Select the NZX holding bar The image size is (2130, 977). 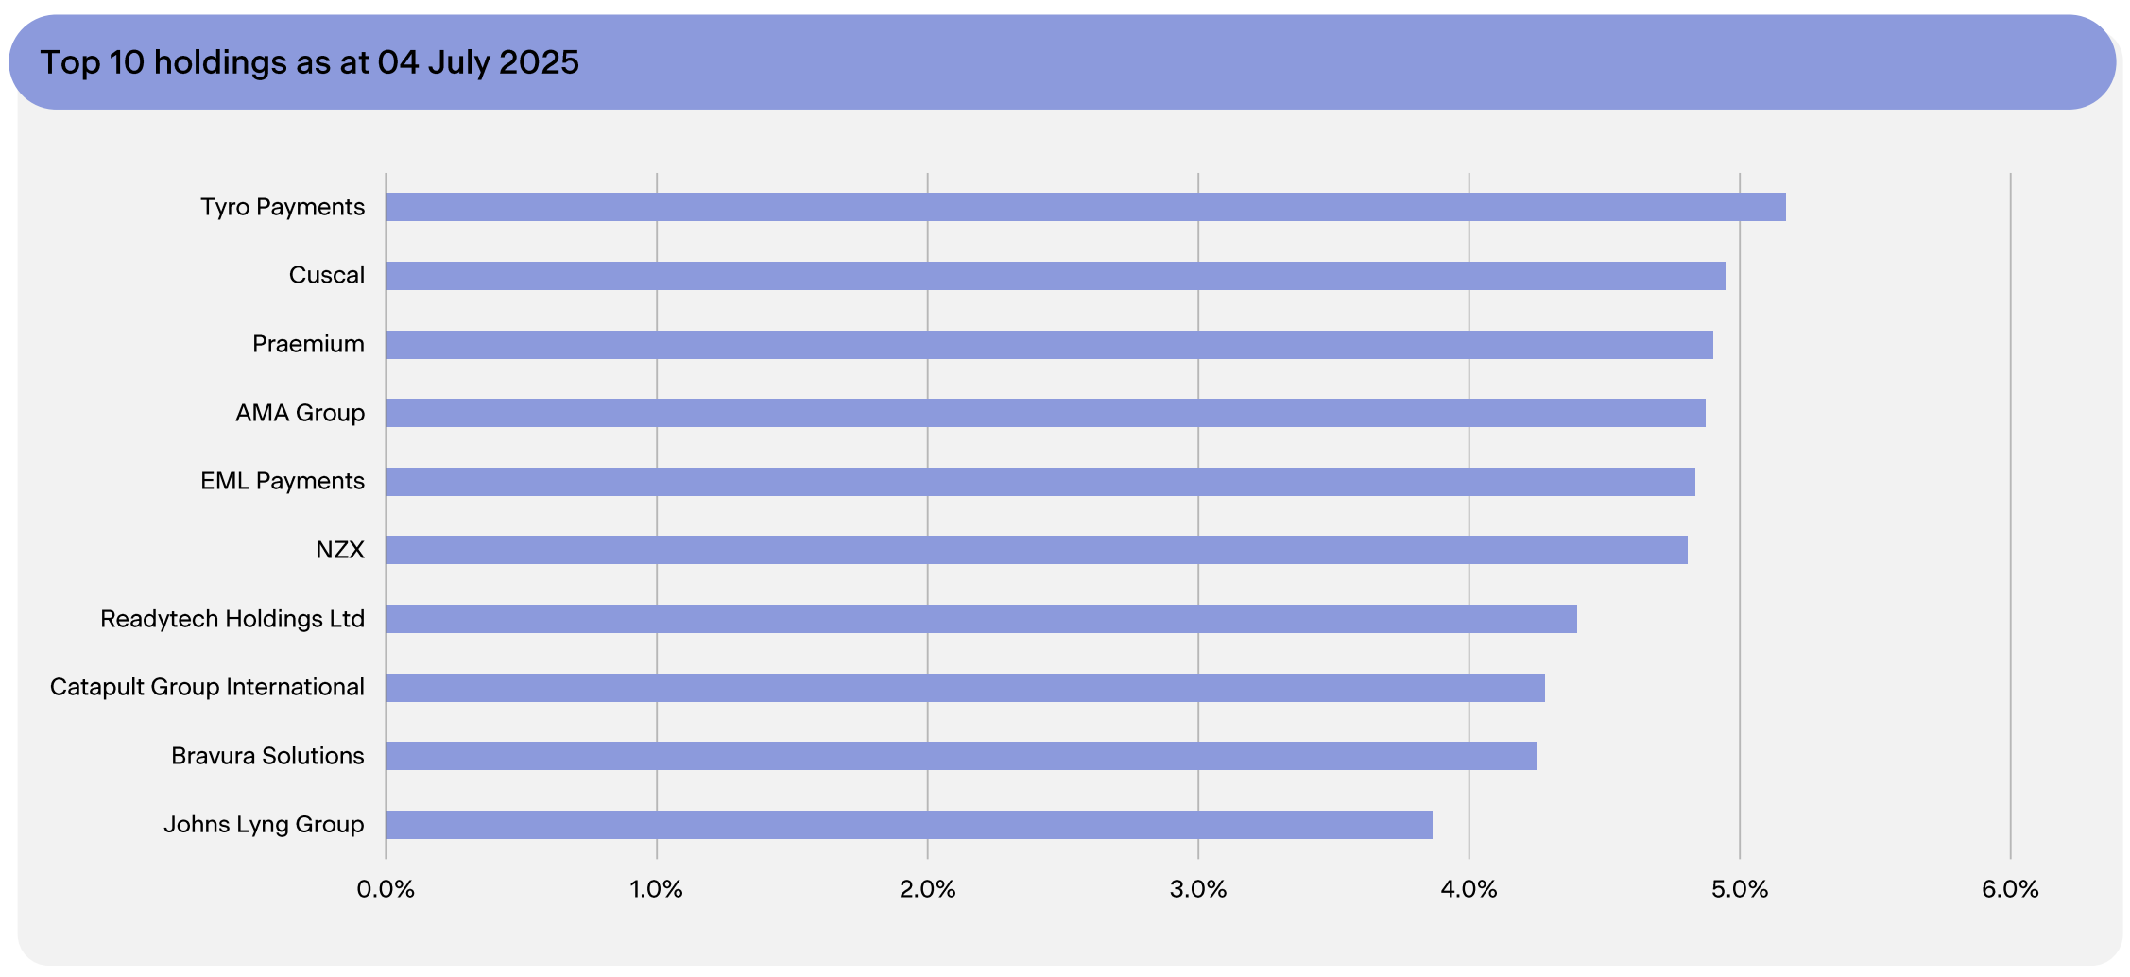pos(1036,550)
